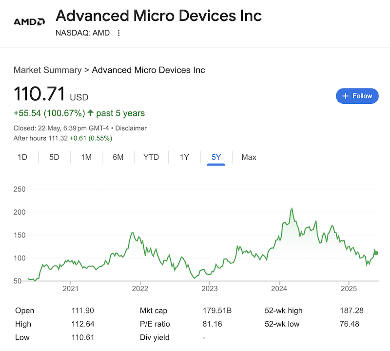The width and height of the screenshot is (390, 351).
Task: Click the Mkt cap value 179.51B
Action: click(x=216, y=311)
